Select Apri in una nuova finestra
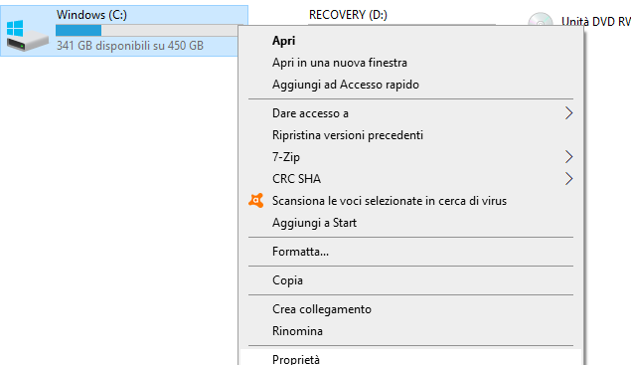The height and width of the screenshot is (365, 631). pos(410,63)
